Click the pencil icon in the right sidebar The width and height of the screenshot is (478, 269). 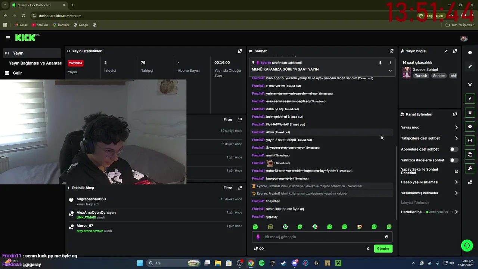470,67
